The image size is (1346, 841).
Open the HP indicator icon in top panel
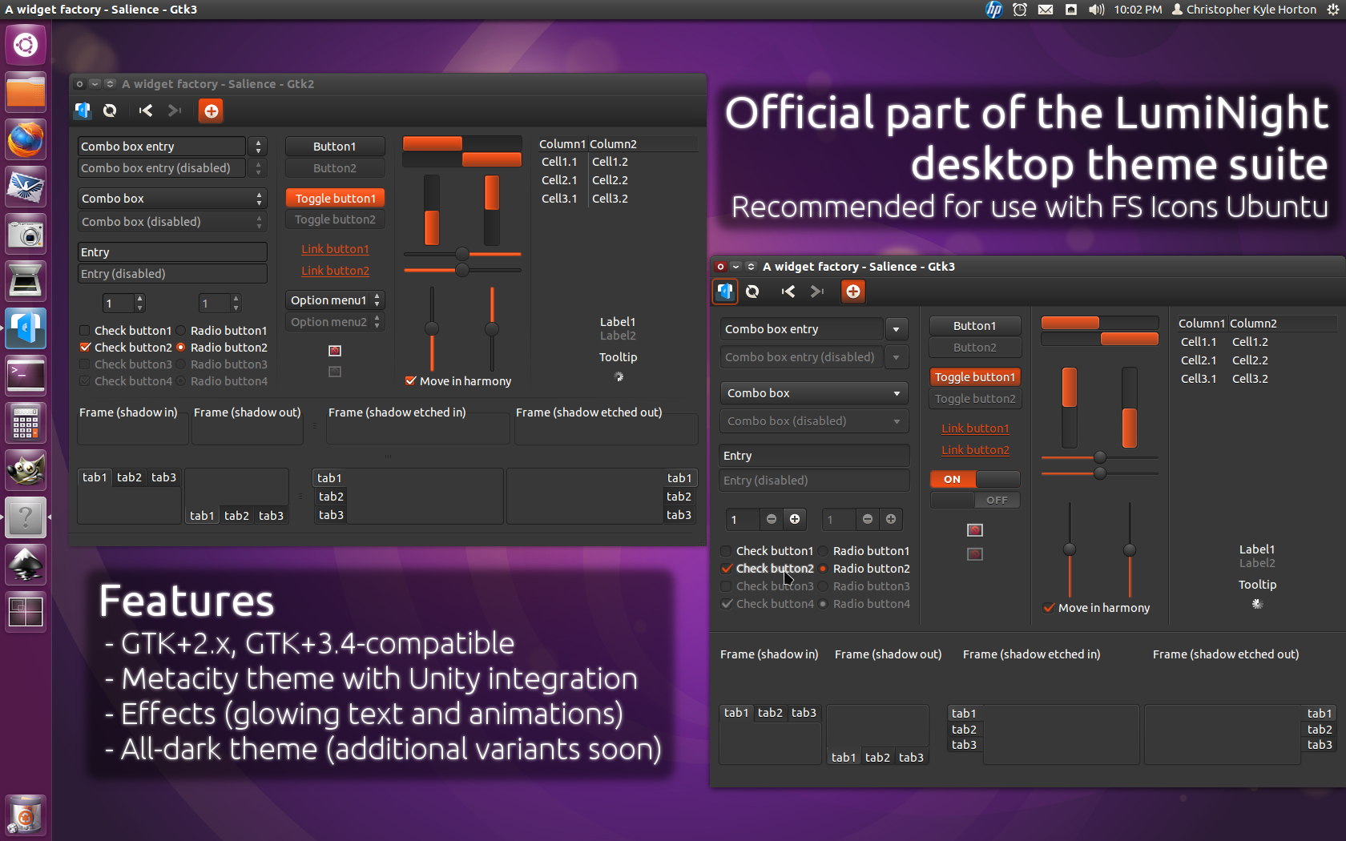[x=993, y=10]
